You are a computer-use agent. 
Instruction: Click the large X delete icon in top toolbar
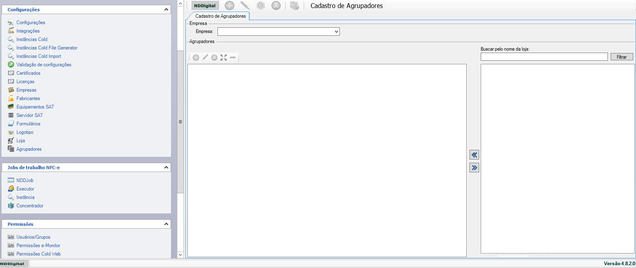click(x=276, y=6)
